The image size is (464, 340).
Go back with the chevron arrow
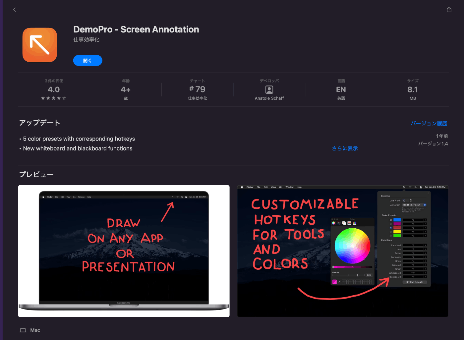click(x=14, y=10)
